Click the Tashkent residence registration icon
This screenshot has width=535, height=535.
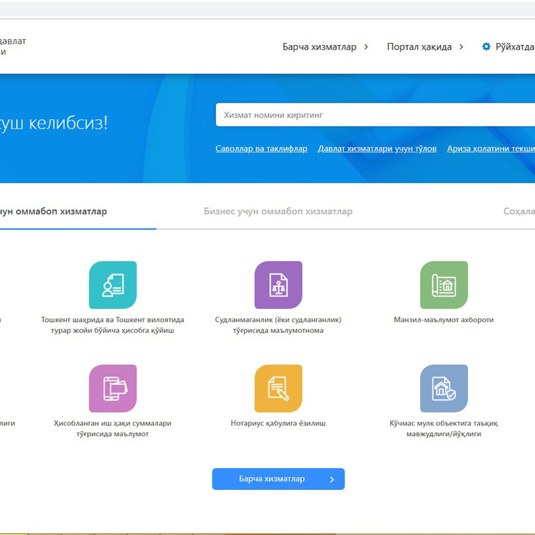(113, 285)
